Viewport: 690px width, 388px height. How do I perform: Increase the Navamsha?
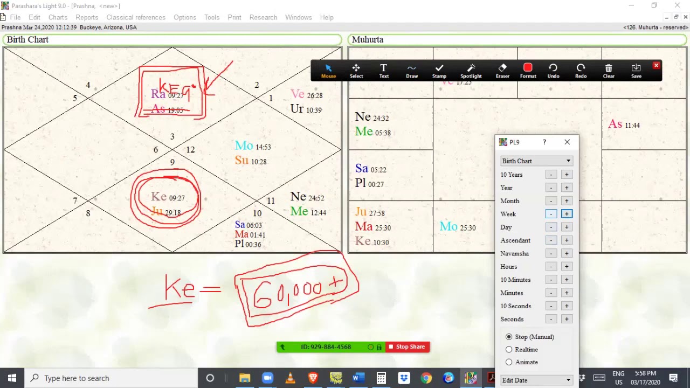point(567,253)
